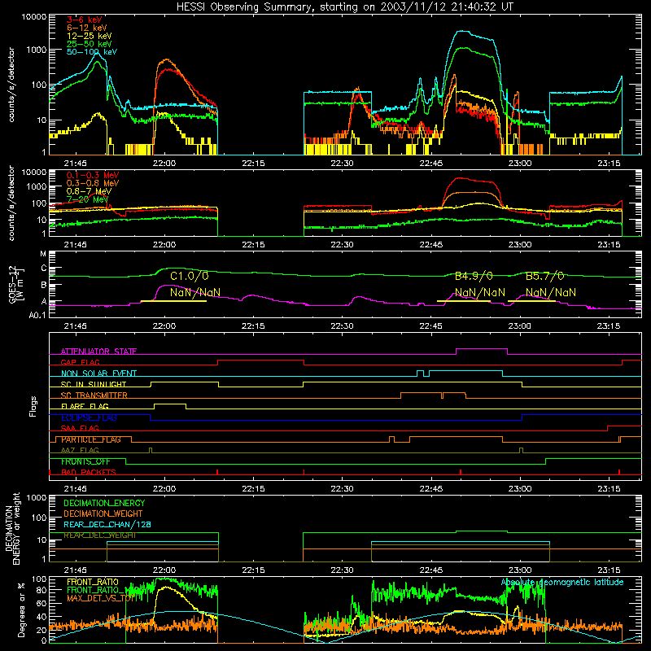This screenshot has width=651, height=651.
Task: Click the GOES-12 vertical axis title
Action: [x=16, y=285]
